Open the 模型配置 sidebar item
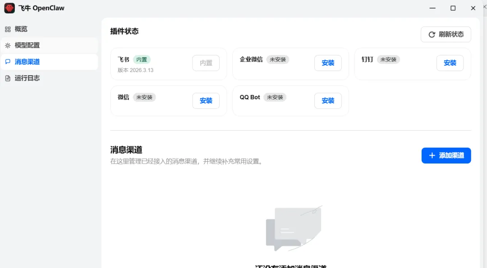This screenshot has height=268, width=487. tap(50, 45)
